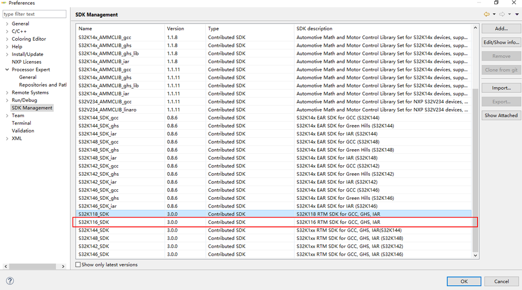
Task: Click the forward navigation arrow icon
Action: [x=502, y=14]
